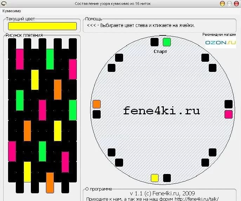Screen dimensions: 241x201
Task: Open the Кумихимо menu
Action: coord(12,11)
